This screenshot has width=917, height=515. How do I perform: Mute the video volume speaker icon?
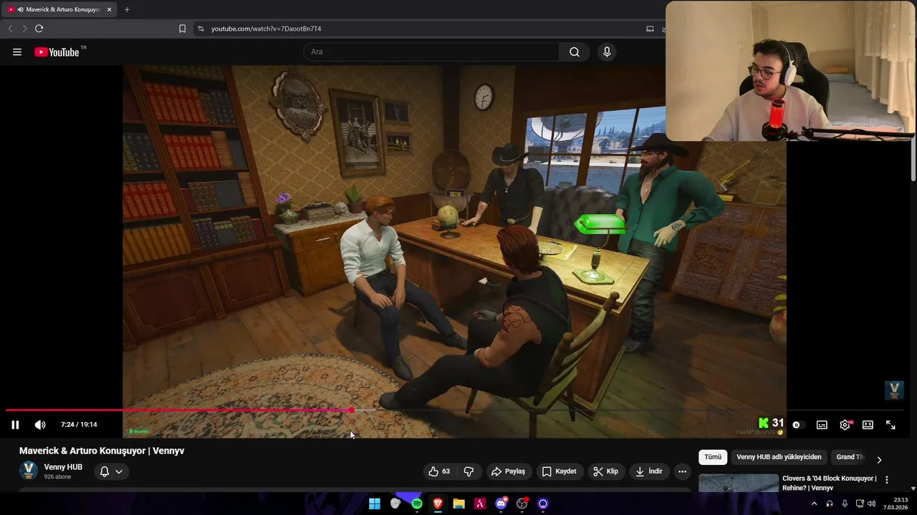(40, 425)
